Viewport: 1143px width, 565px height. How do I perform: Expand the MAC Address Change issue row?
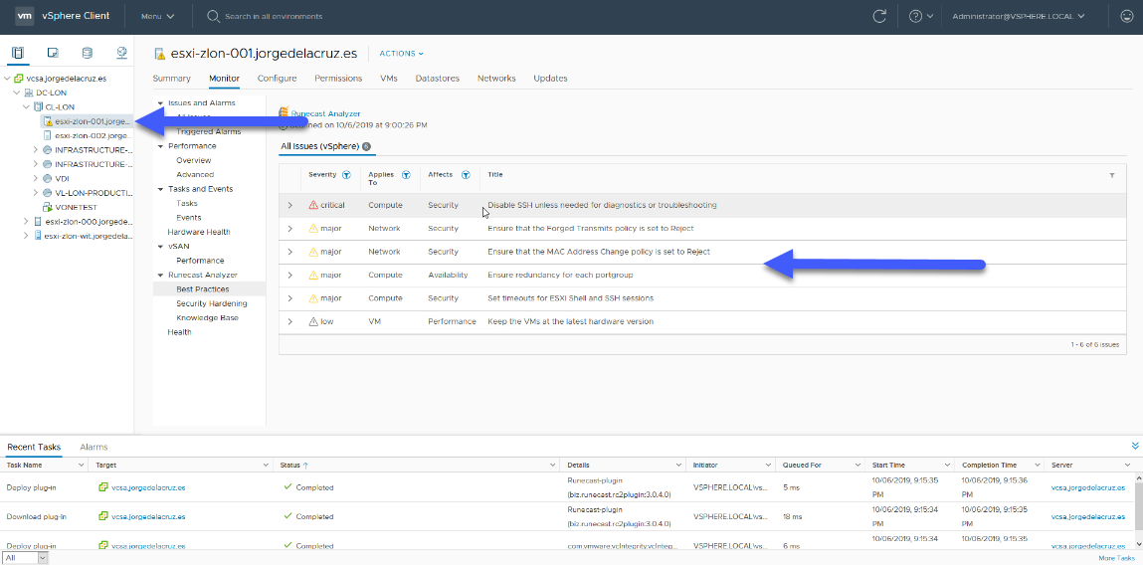pyautogui.click(x=290, y=253)
